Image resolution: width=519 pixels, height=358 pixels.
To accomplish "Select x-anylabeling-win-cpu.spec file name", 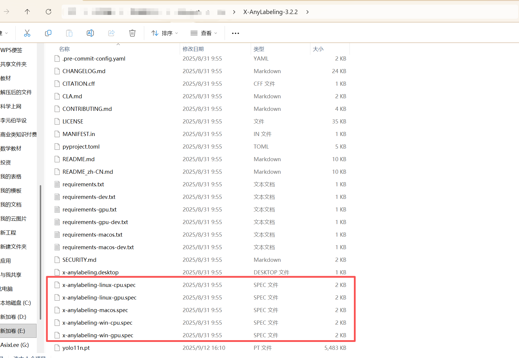I will [97, 323].
